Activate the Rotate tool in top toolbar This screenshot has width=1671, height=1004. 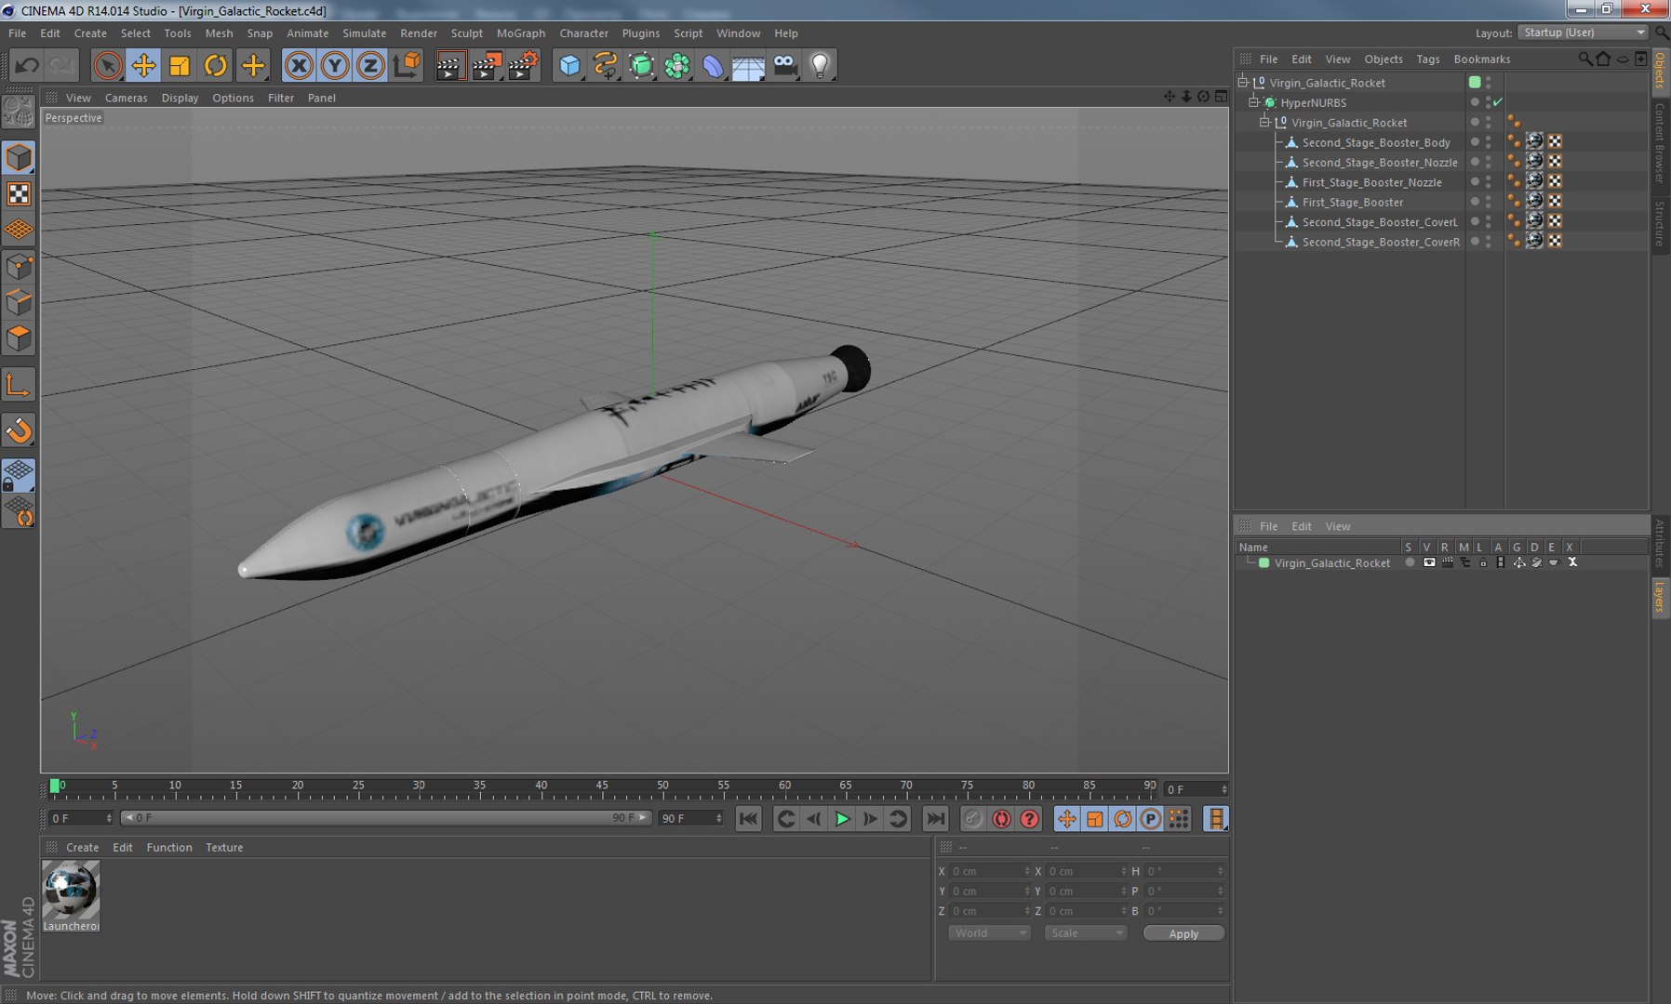coord(216,65)
